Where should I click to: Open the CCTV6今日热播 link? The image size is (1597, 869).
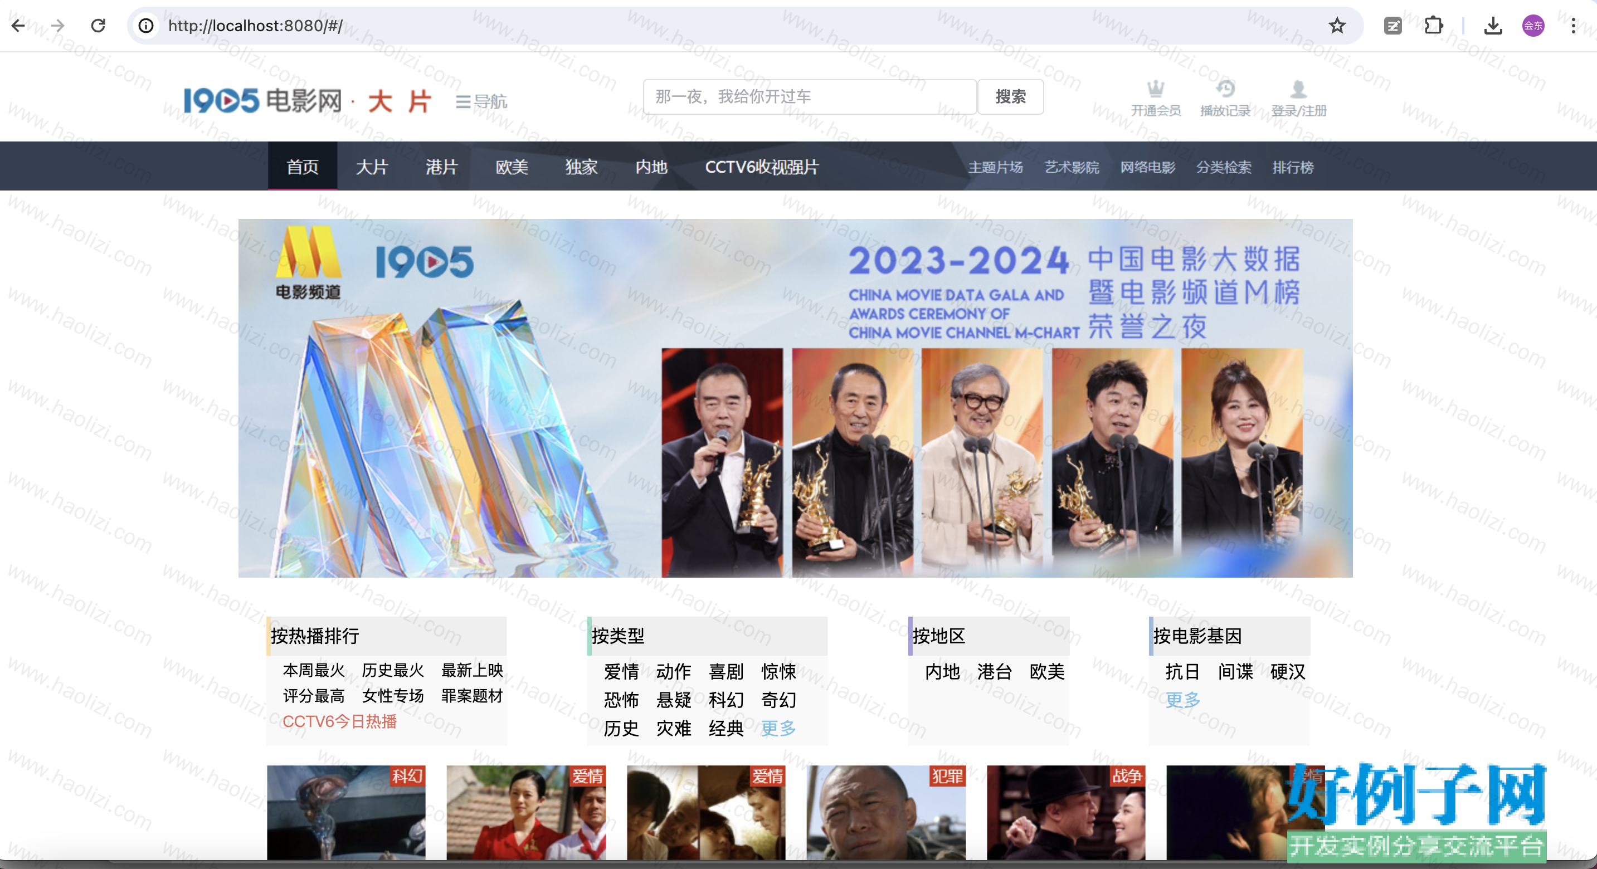(340, 721)
